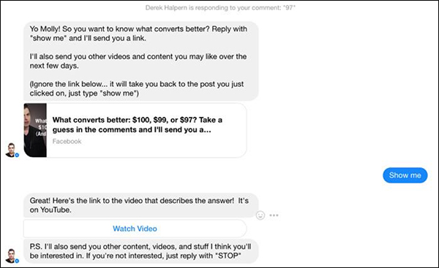Click the Messenger badge on lower avatar
The width and height of the screenshot is (439, 268).
point(17,261)
